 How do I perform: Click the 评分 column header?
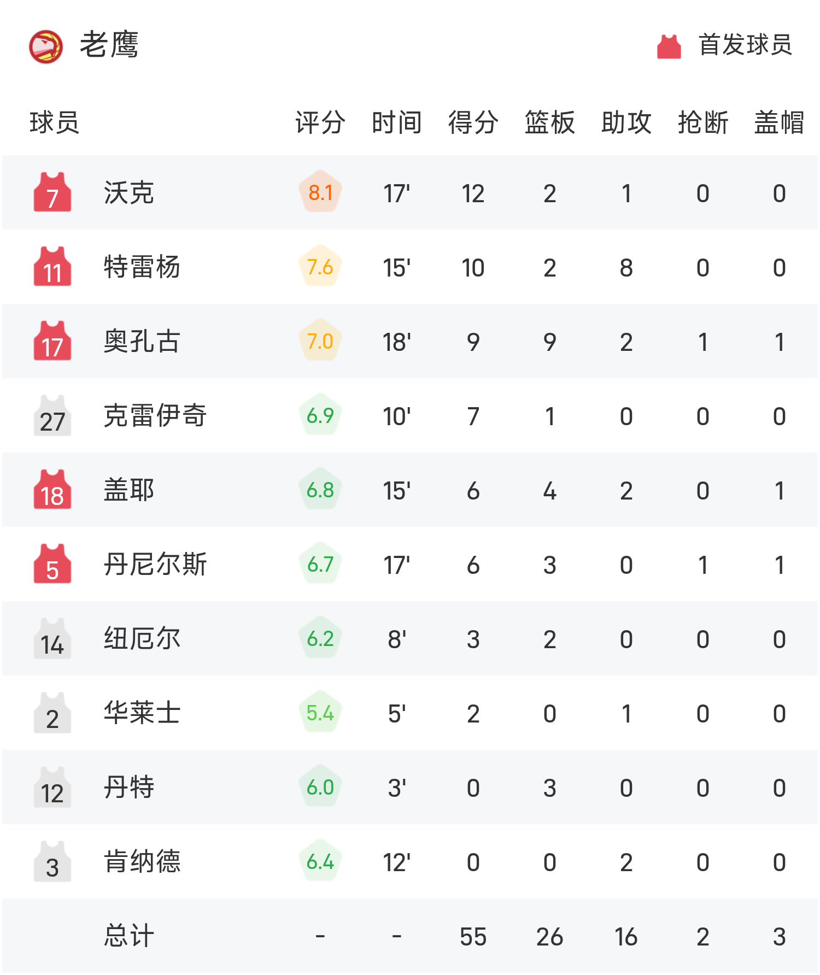tap(320, 122)
